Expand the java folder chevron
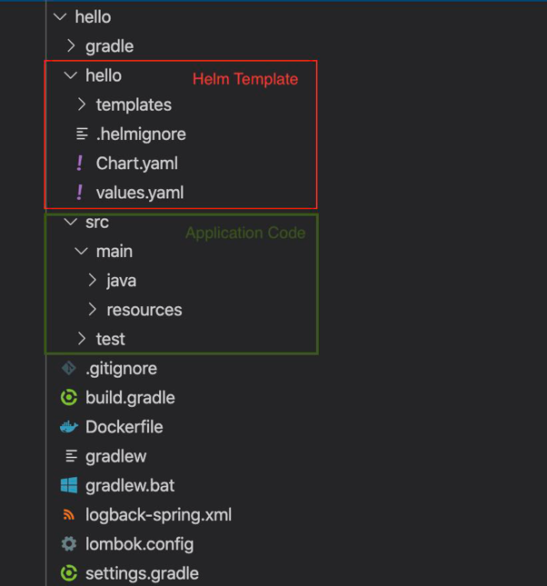The height and width of the screenshot is (586, 547). (93, 281)
